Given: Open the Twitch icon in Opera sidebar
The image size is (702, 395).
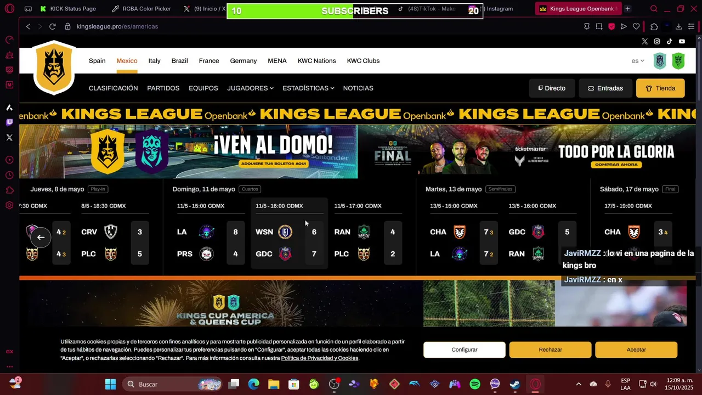Looking at the screenshot, I should pos(9,122).
